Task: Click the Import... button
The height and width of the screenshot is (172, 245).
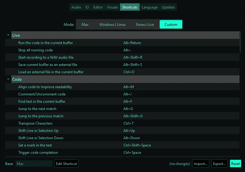Action: [201, 163]
